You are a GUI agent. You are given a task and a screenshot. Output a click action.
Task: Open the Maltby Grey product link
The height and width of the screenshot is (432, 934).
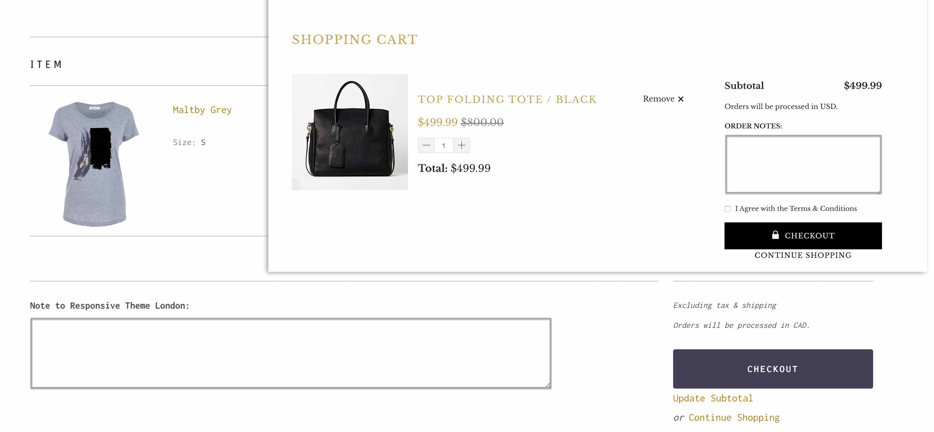(x=202, y=110)
